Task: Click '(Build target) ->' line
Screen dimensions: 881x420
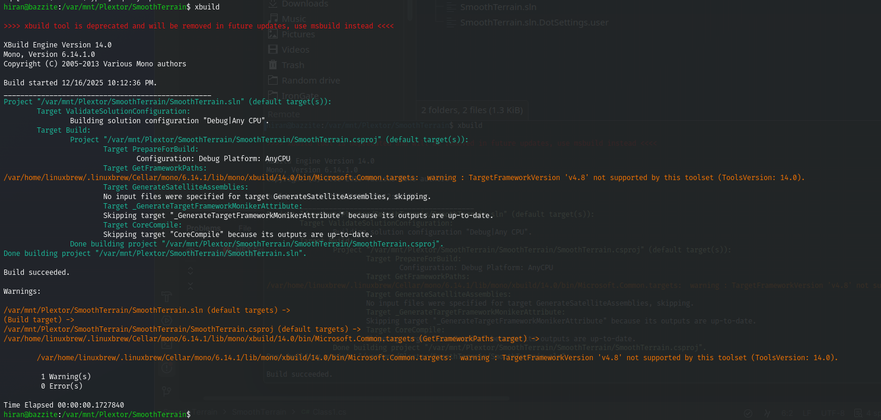Action: [x=39, y=320]
